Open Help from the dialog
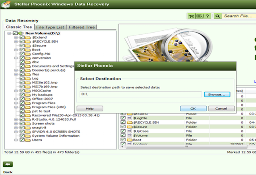This screenshot has height=175, width=256. coord(90,109)
